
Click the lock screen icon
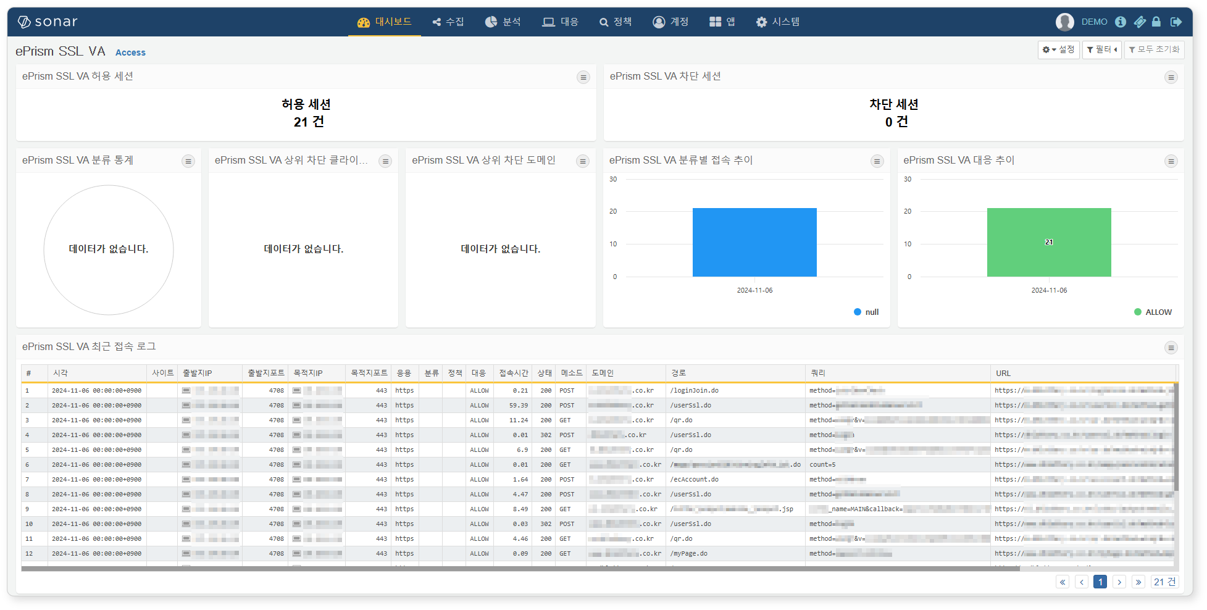[1156, 22]
